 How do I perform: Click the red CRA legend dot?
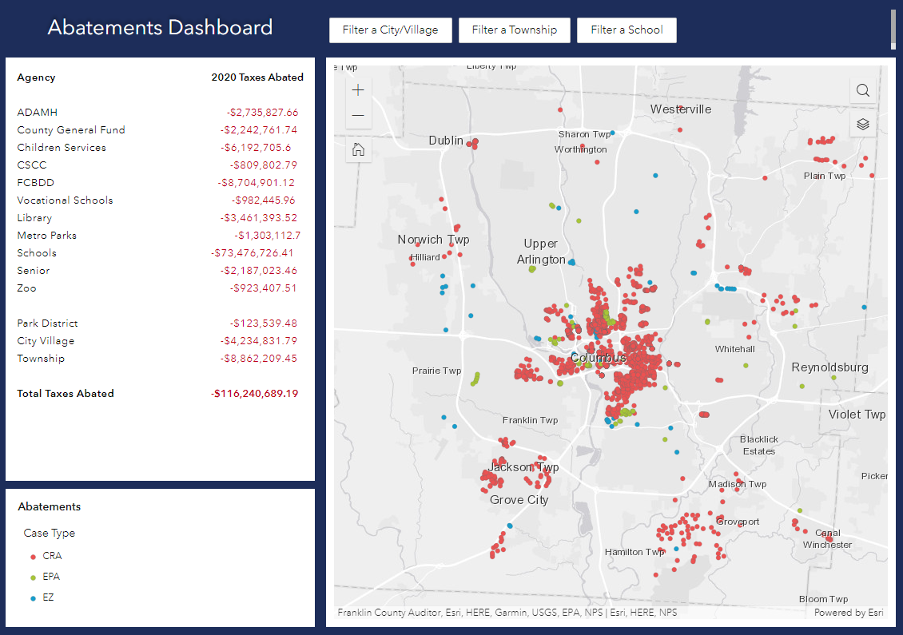pos(33,557)
